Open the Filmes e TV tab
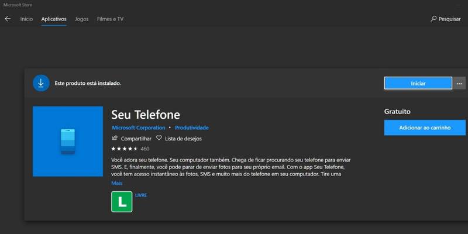The image size is (468, 234). (x=110, y=19)
